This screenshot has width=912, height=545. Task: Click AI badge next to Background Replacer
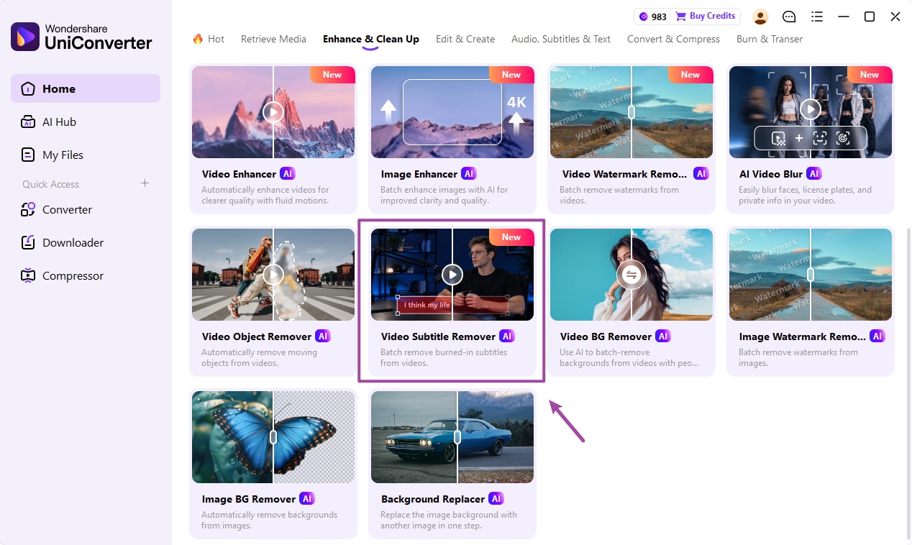click(x=496, y=498)
